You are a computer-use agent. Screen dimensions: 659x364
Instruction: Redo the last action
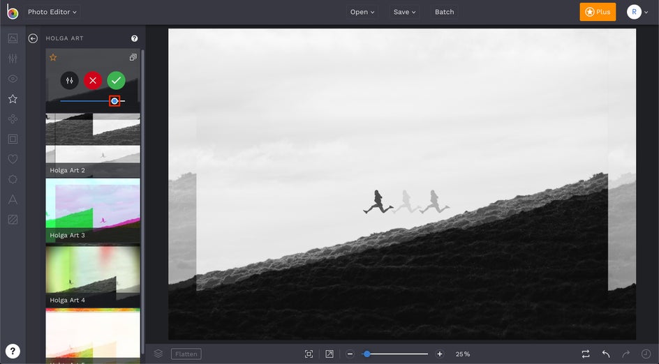click(x=625, y=354)
